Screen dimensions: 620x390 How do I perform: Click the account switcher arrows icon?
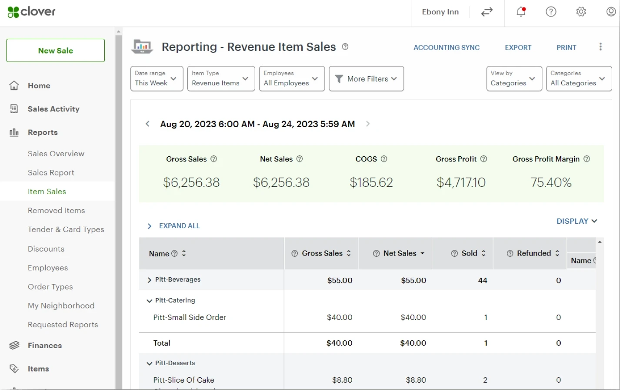[x=487, y=13]
